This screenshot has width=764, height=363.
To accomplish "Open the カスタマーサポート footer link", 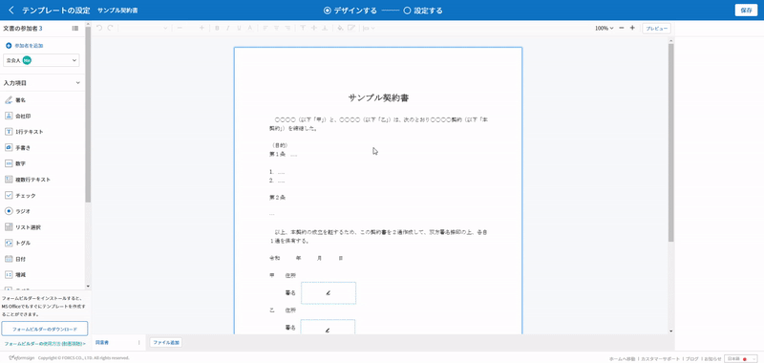I will click(660, 358).
